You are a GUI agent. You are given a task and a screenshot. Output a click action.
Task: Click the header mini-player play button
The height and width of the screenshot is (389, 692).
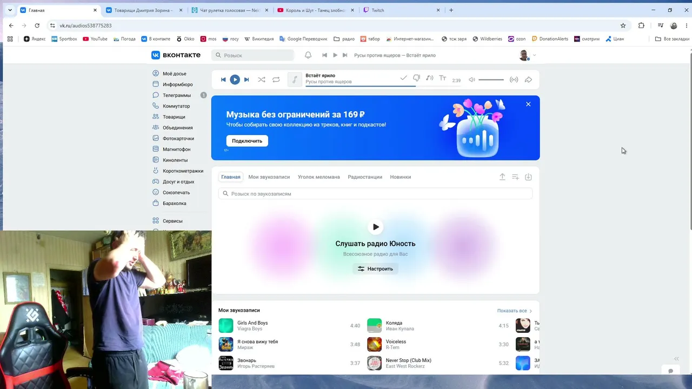click(335, 55)
